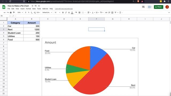Open the fill color bucket
Viewport: 171px width, 96px height.
tap(76, 13)
